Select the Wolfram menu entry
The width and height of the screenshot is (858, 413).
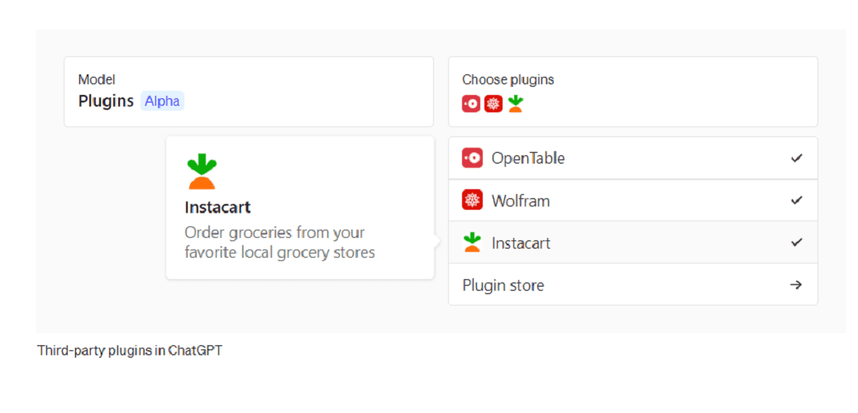coord(633,200)
